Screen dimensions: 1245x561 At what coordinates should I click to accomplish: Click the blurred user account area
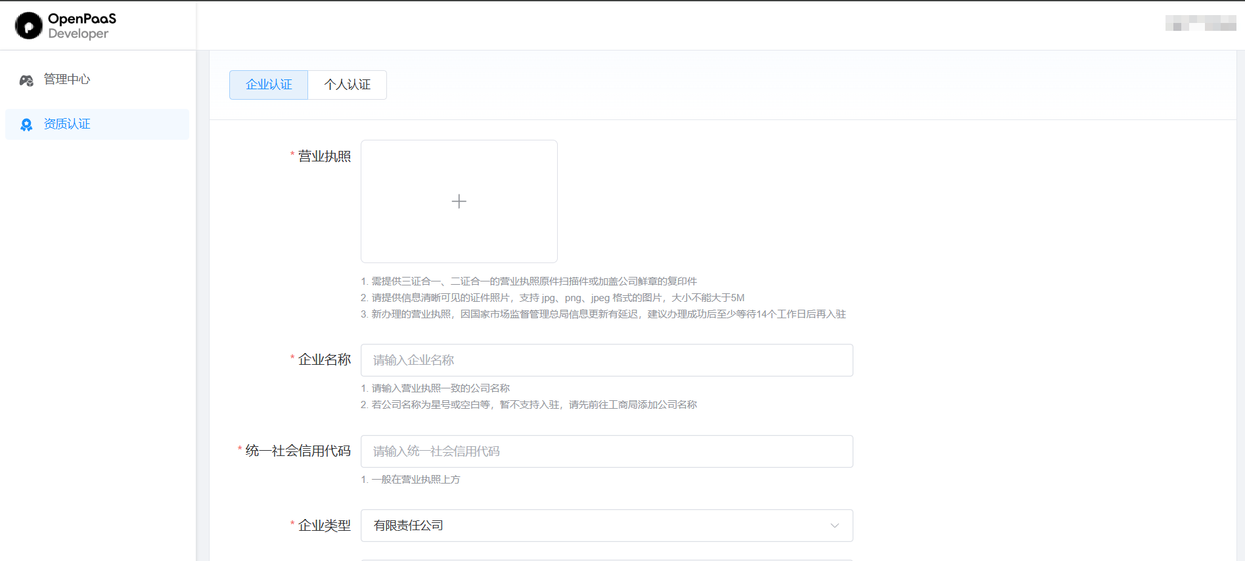1201,24
